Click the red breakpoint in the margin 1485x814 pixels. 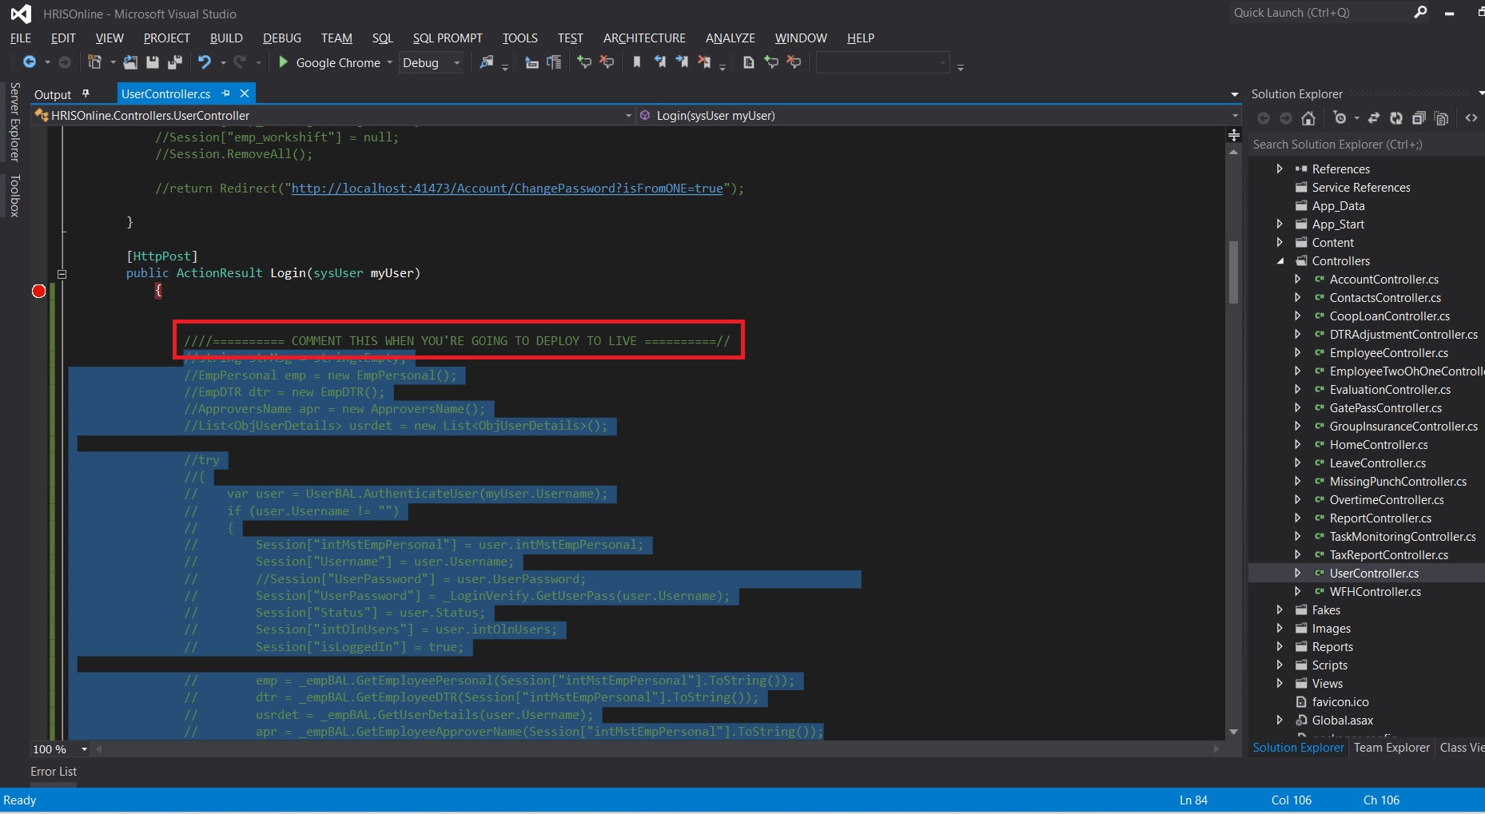(x=38, y=291)
